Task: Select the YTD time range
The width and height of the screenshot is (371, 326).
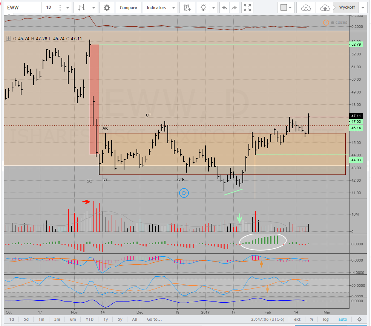Action: tap(89, 319)
